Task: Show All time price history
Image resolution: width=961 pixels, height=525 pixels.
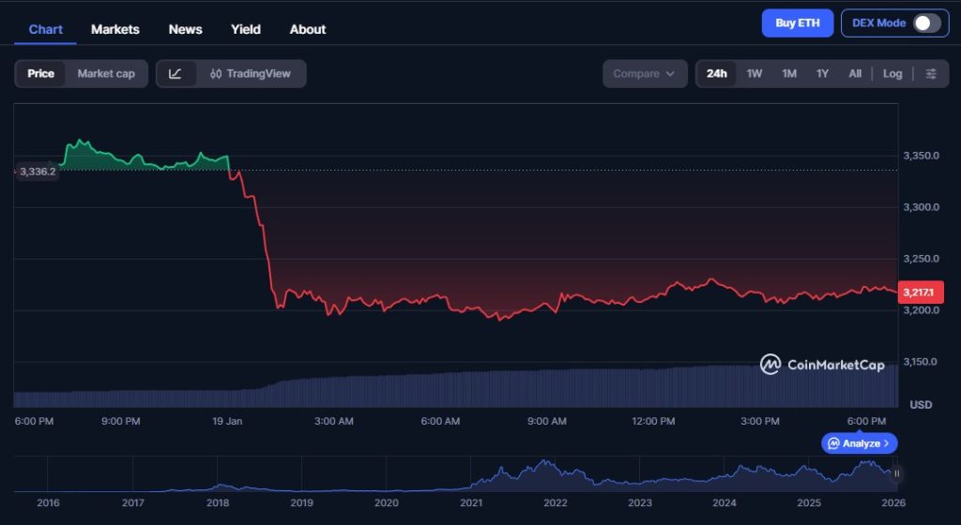Action: (x=854, y=73)
